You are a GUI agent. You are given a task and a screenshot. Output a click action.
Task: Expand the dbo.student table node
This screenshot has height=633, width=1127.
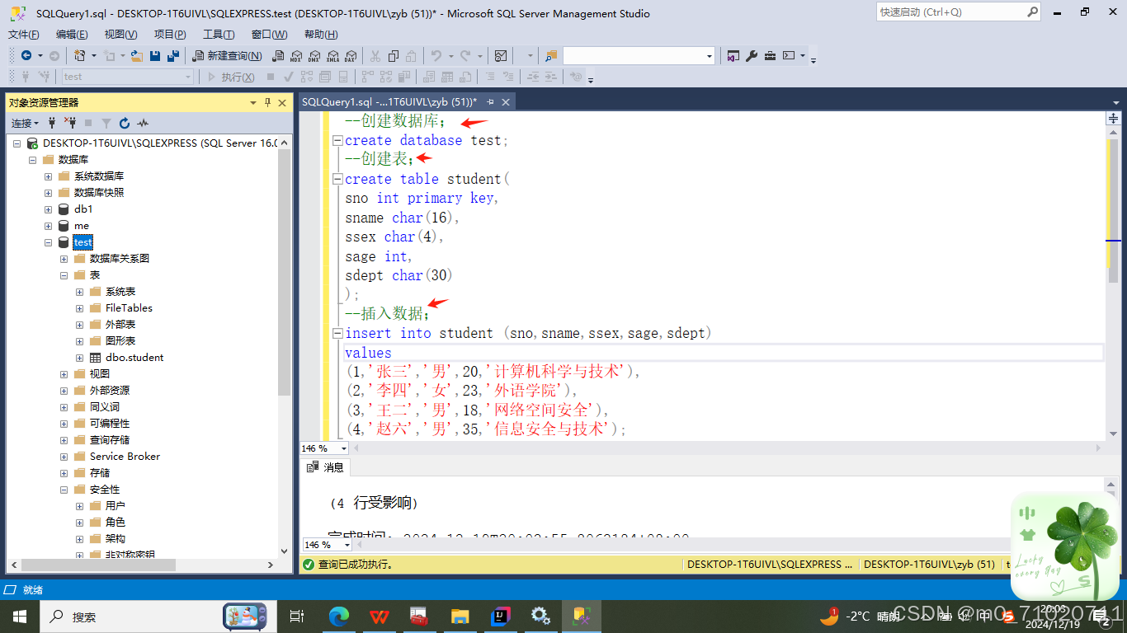click(x=79, y=357)
